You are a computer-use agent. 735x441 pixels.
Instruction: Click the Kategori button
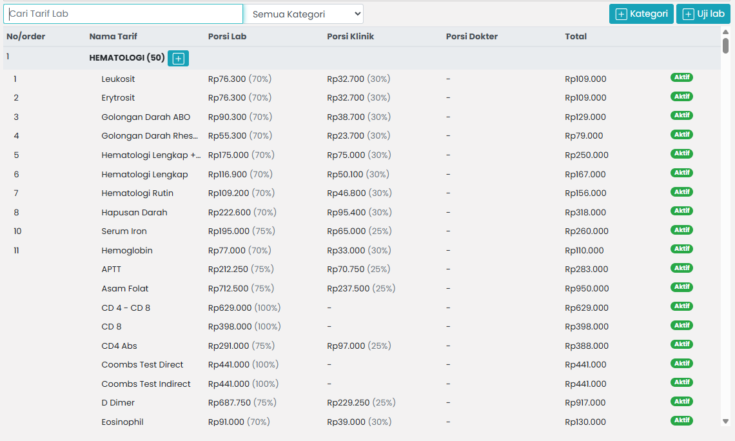pyautogui.click(x=641, y=14)
